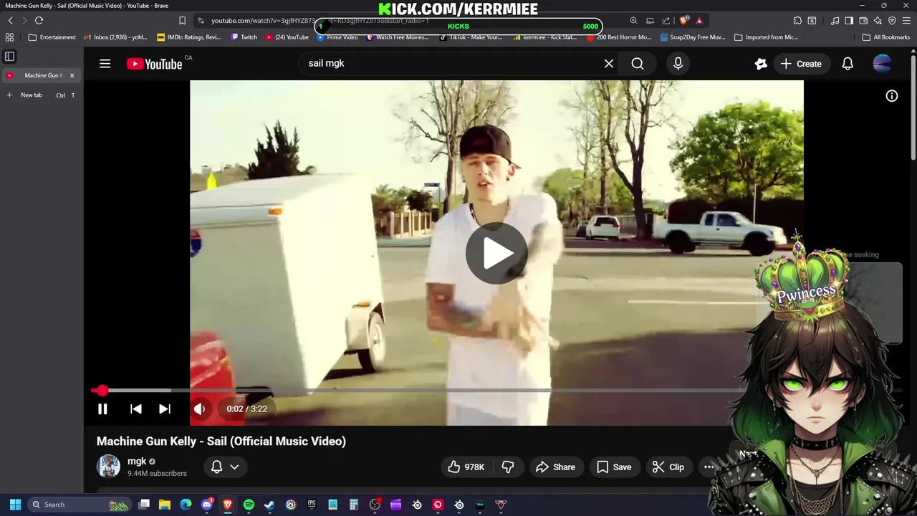Viewport: 917px width, 516px height.
Task: Open account avatar menu
Action: tap(883, 64)
